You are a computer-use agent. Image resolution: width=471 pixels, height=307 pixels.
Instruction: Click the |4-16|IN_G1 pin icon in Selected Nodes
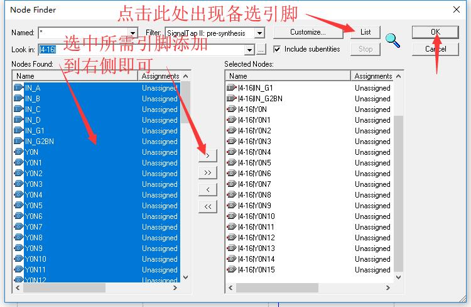click(x=231, y=88)
